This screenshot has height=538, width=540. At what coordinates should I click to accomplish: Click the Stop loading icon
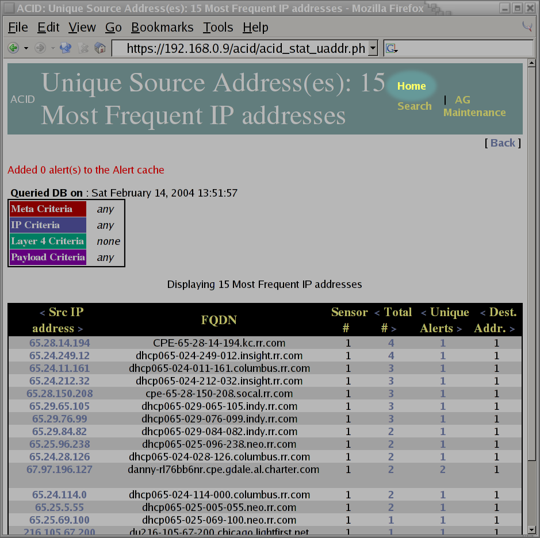point(83,48)
